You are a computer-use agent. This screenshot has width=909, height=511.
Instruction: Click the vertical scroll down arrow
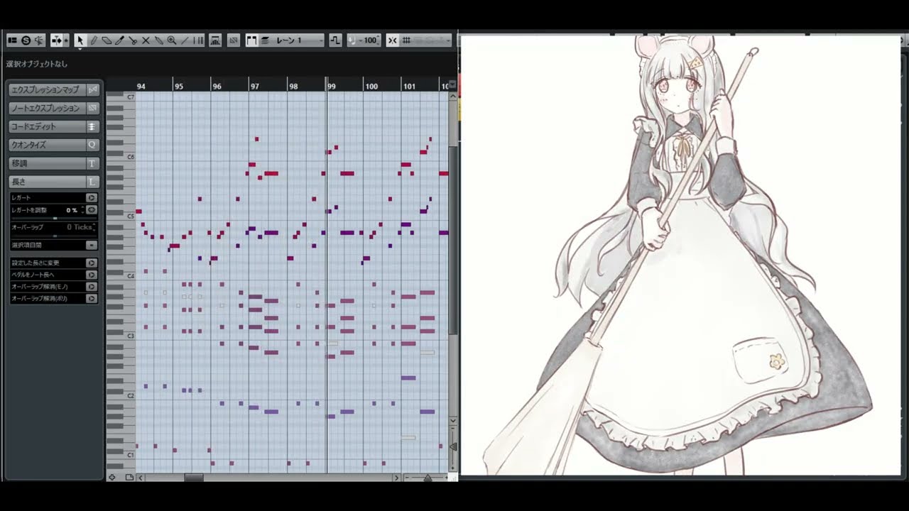pos(454,421)
